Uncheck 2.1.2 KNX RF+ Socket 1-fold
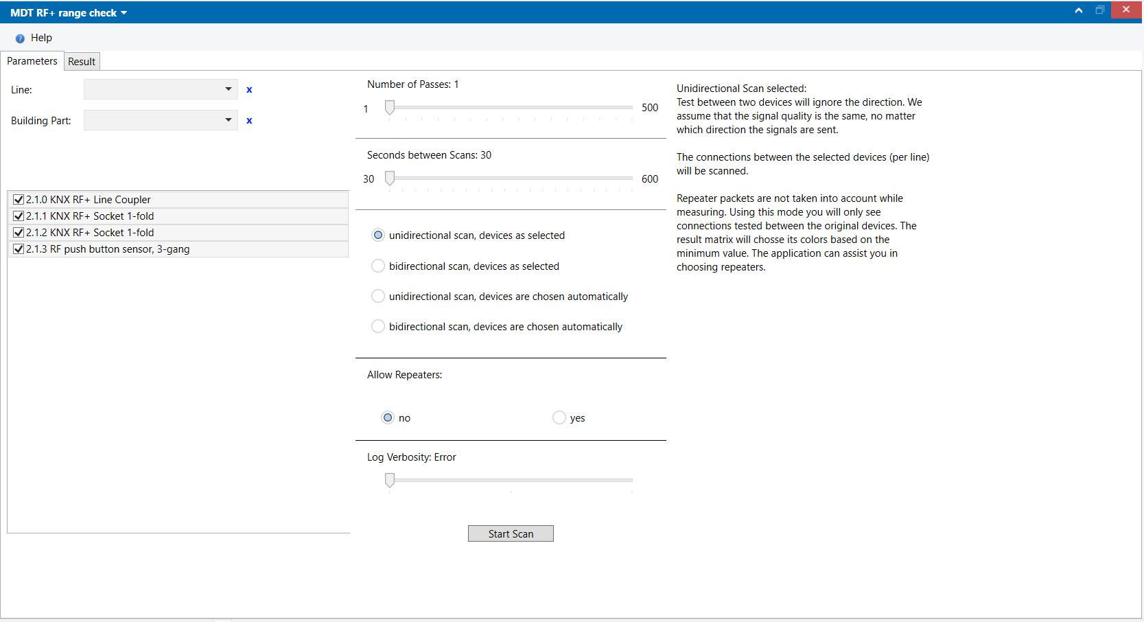Screen dimensions: 1144x622 point(19,233)
